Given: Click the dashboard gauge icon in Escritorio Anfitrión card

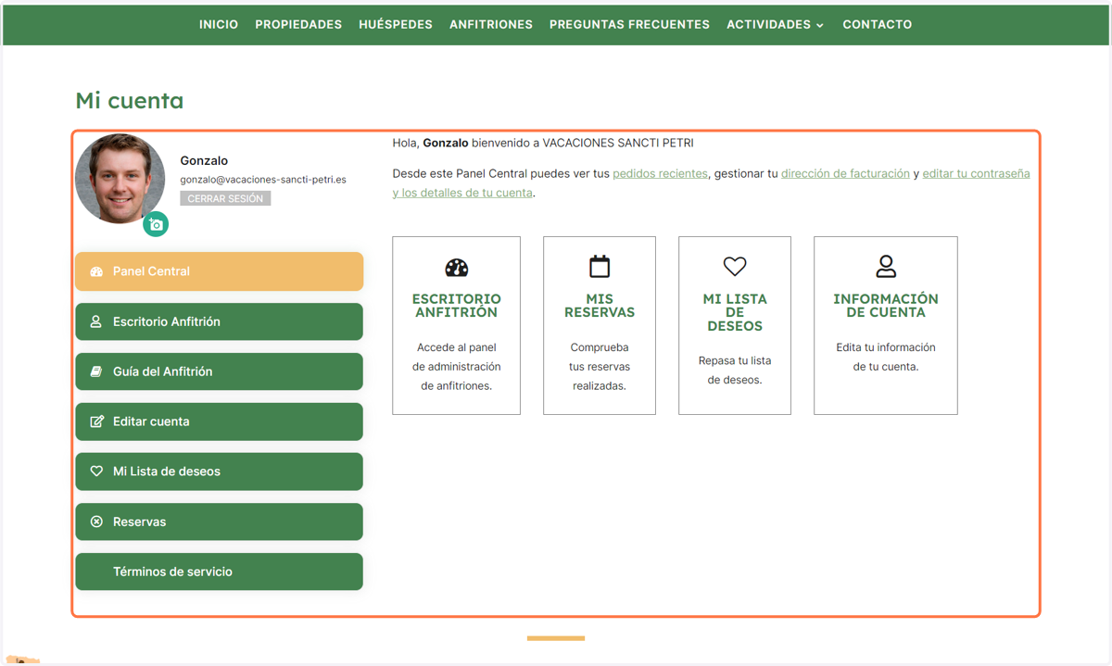Looking at the screenshot, I should coord(457,268).
